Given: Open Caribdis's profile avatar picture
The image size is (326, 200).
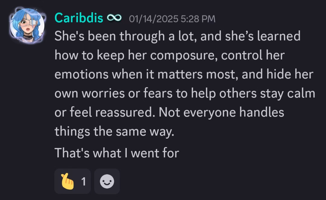Looking at the screenshot, I should (x=27, y=25).
